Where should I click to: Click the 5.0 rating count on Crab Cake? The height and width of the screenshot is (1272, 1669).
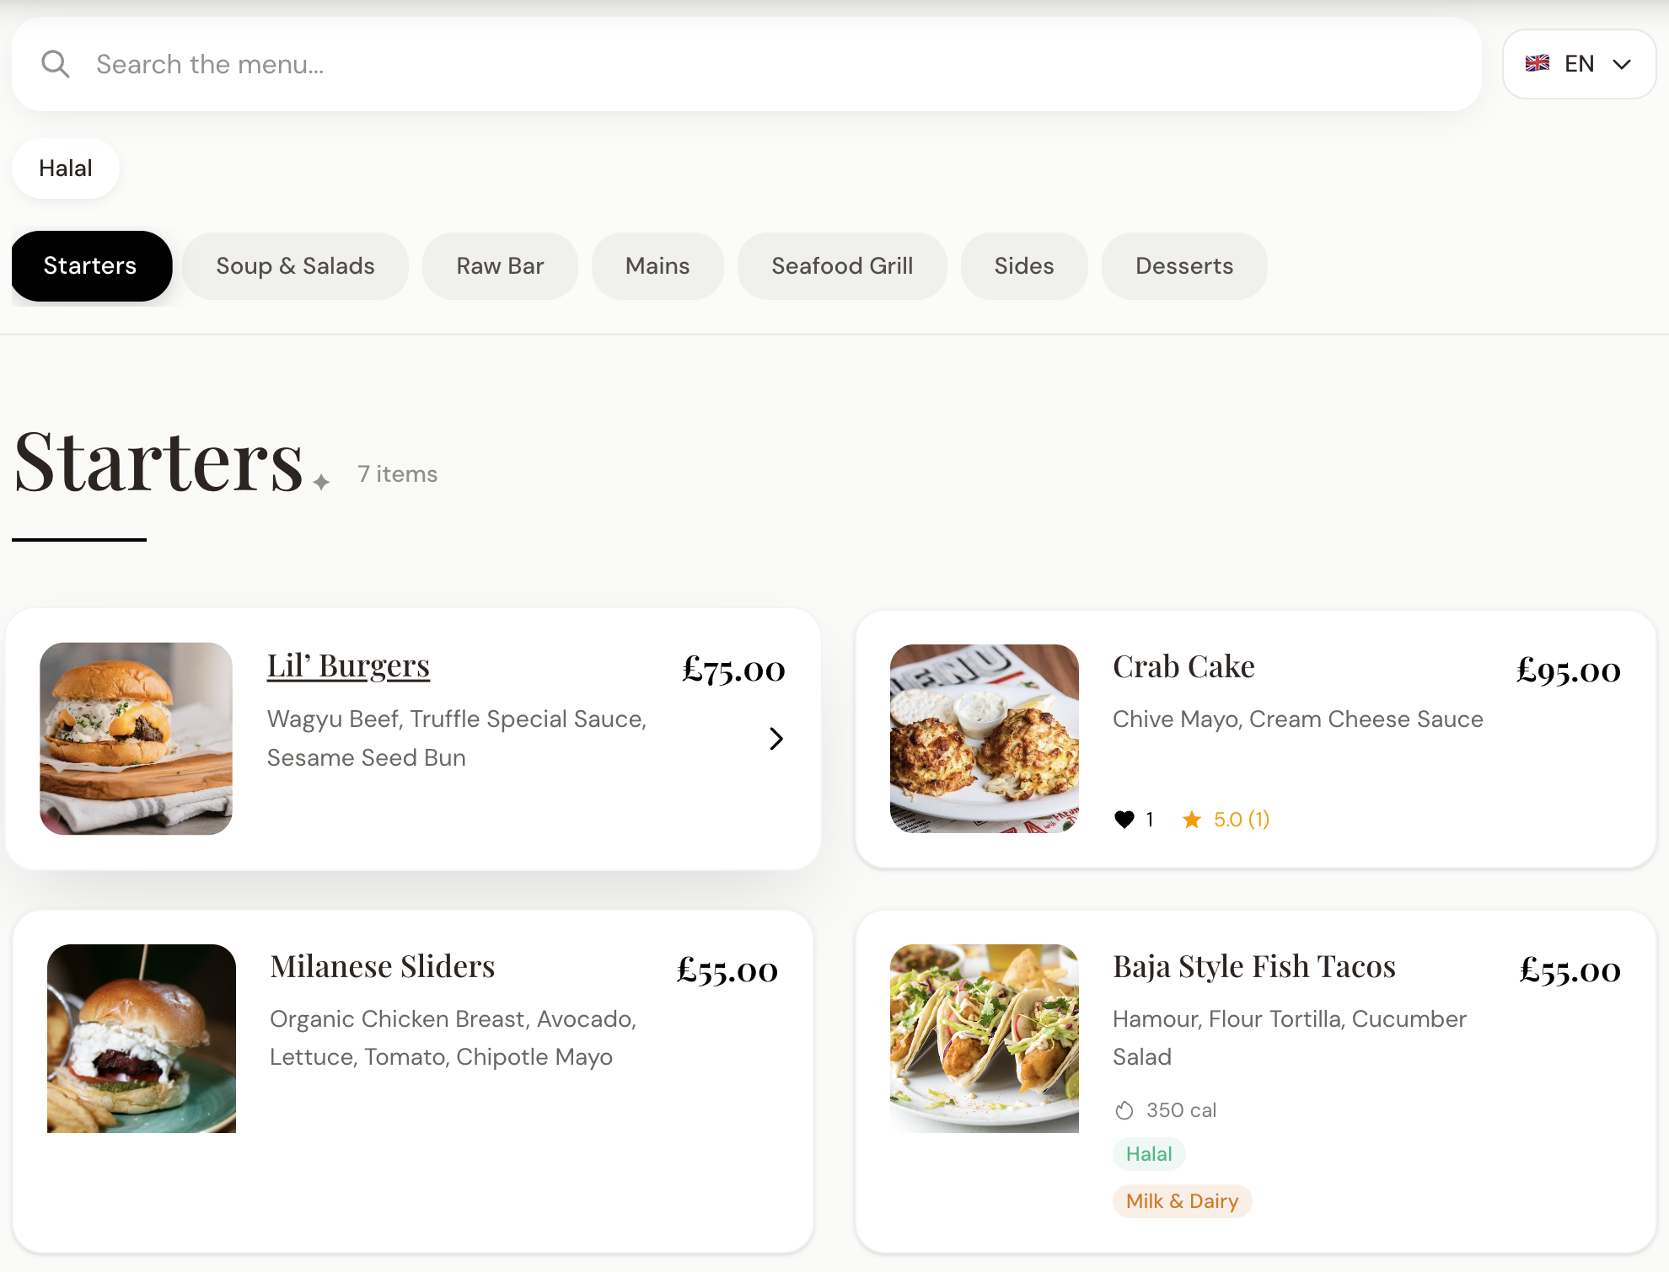1239,819
